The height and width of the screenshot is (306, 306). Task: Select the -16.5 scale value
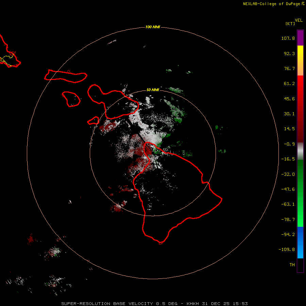[x=288, y=159]
